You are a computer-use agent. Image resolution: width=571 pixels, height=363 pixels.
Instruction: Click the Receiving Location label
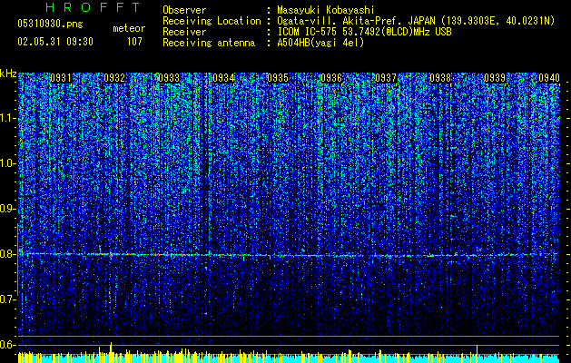(212, 21)
